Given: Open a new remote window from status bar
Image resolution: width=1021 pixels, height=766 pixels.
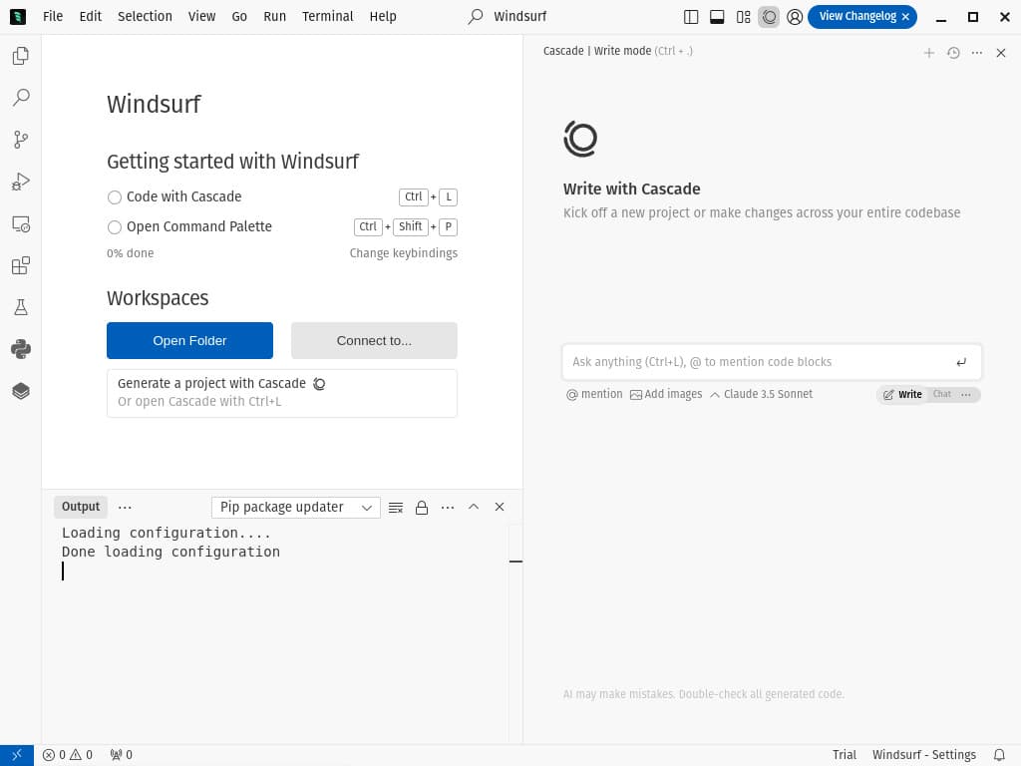Looking at the screenshot, I should click(14, 755).
